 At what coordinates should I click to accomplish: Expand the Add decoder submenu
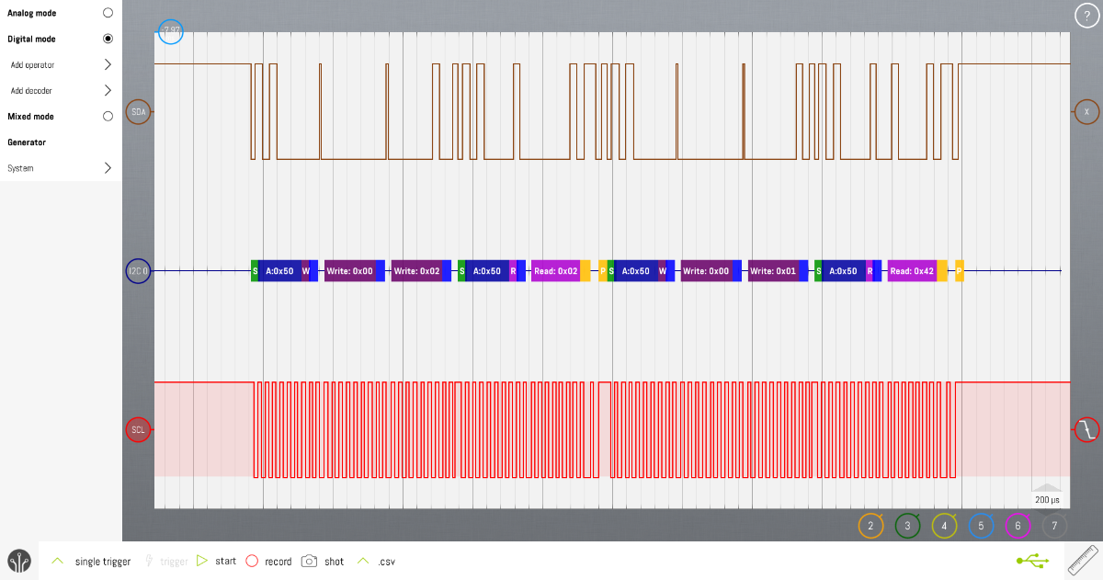click(x=108, y=91)
